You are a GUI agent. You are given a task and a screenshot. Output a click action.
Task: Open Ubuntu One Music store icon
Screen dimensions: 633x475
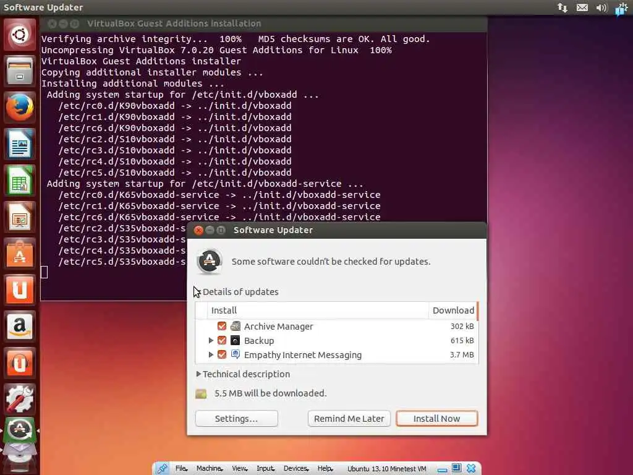[x=19, y=363]
